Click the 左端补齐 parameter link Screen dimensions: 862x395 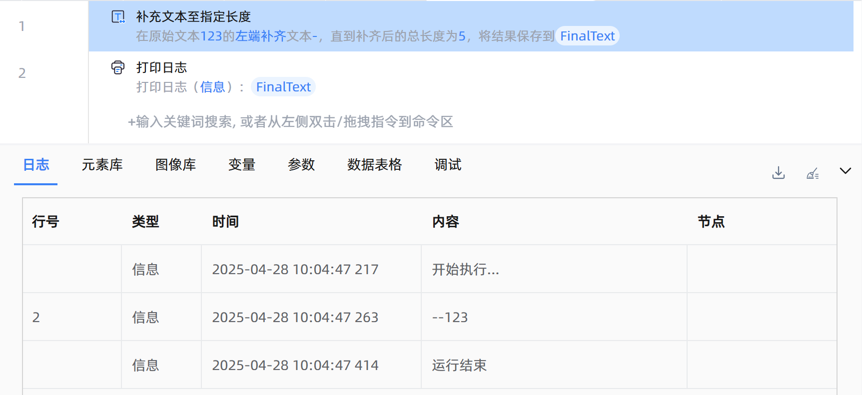coord(260,36)
